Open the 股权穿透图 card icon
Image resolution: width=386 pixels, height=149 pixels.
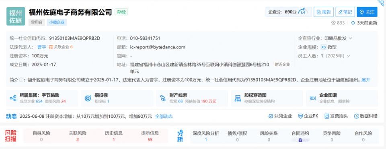[x=238, y=98]
